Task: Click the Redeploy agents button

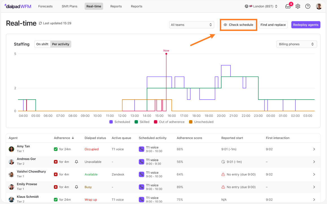Action: (x=306, y=25)
